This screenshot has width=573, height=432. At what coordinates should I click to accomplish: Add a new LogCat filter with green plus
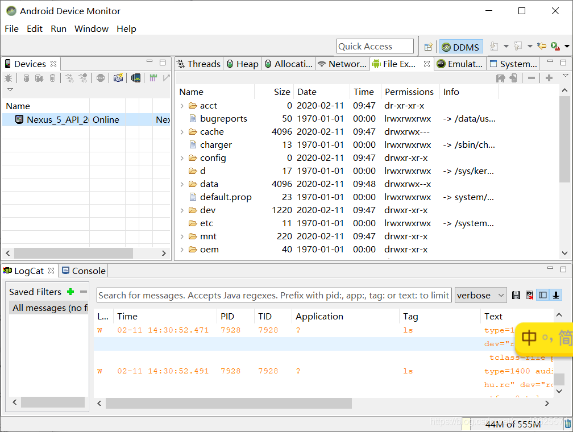click(x=71, y=292)
